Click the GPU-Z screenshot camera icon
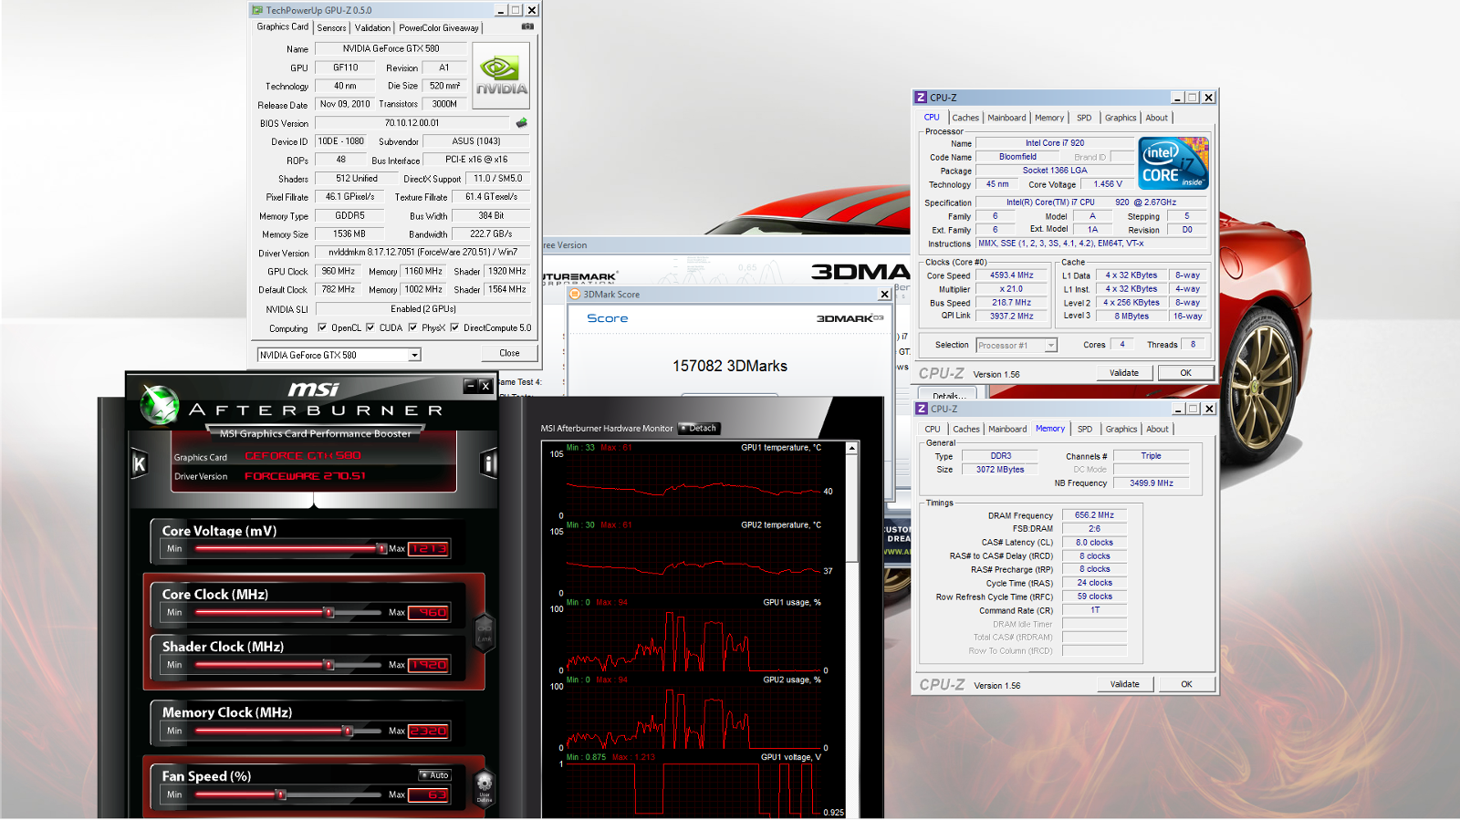 [527, 26]
